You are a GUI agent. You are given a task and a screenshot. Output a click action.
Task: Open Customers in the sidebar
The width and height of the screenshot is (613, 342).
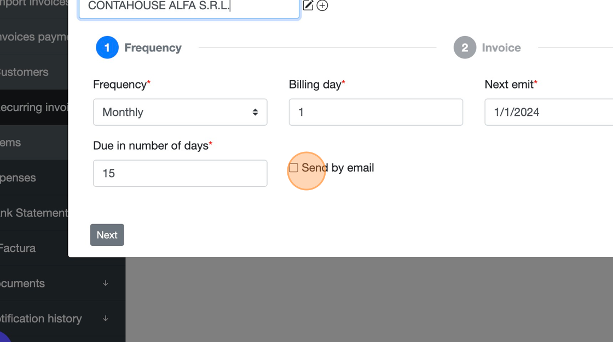pos(25,72)
